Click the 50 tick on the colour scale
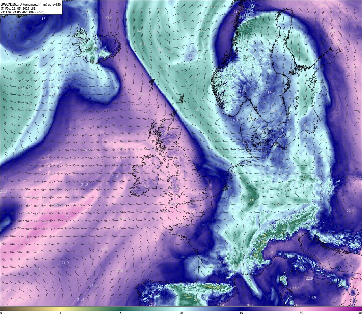The image size is (362, 315). (359, 312)
